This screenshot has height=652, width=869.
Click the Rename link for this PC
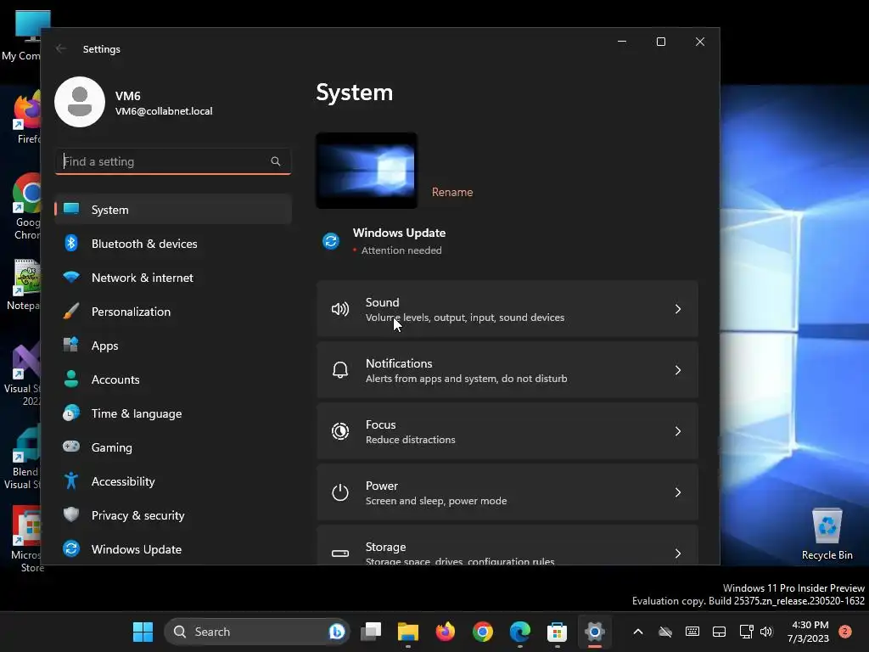click(x=452, y=192)
